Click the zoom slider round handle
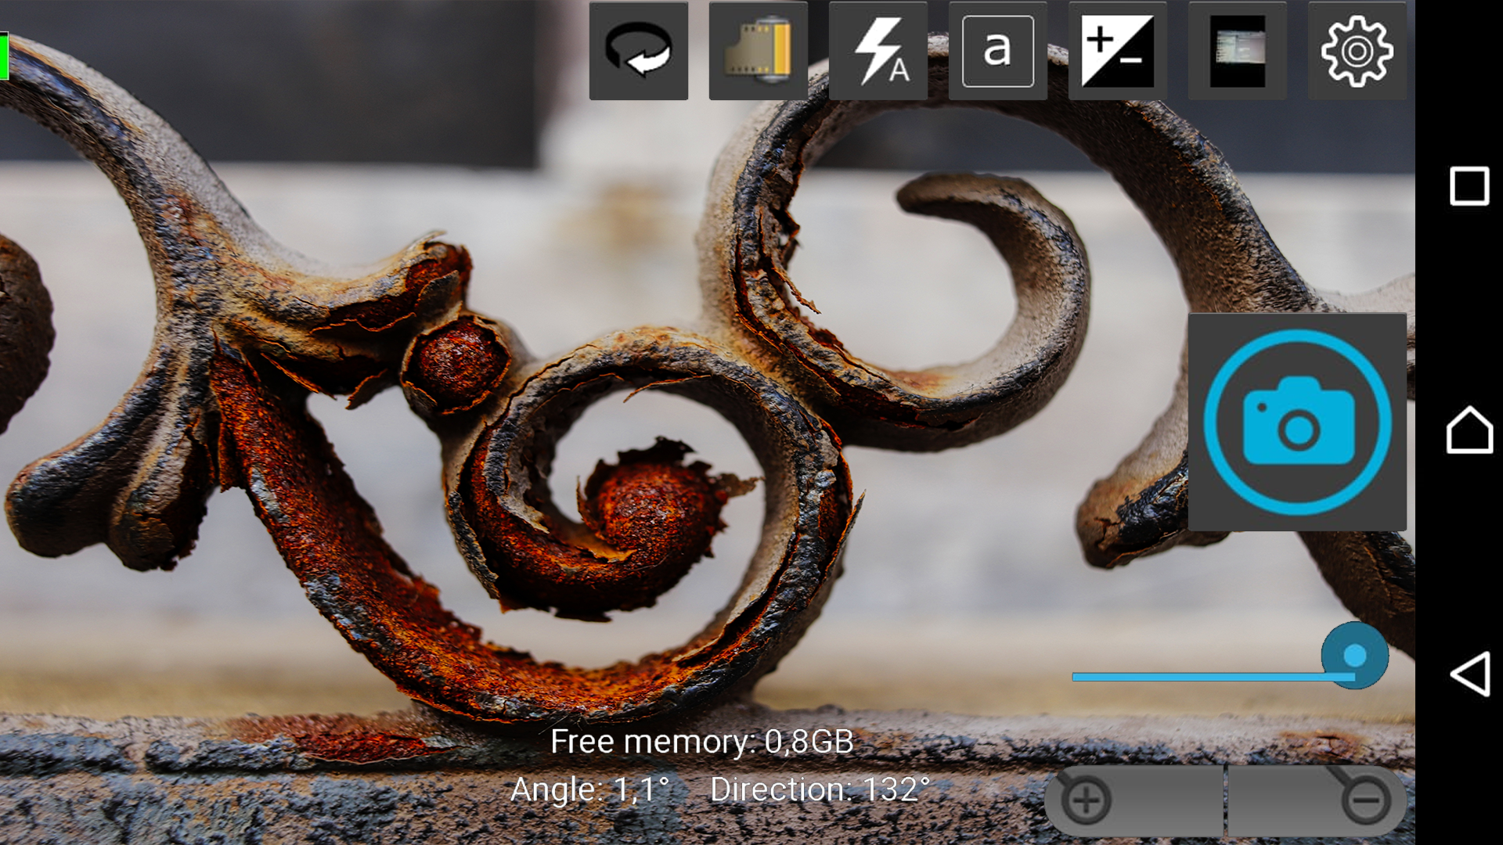Viewport: 1503px width, 845px height. [1354, 656]
